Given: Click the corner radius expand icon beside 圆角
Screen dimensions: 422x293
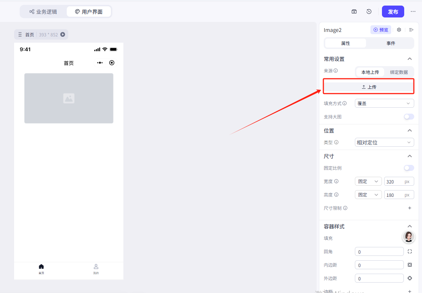Looking at the screenshot, I should pyautogui.click(x=410, y=251).
